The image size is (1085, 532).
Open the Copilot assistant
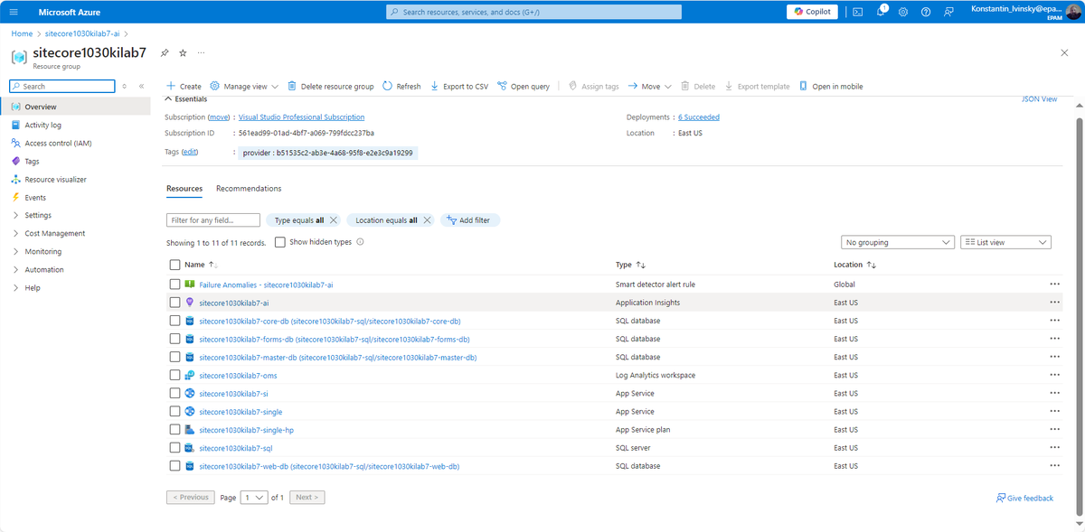[x=811, y=11]
